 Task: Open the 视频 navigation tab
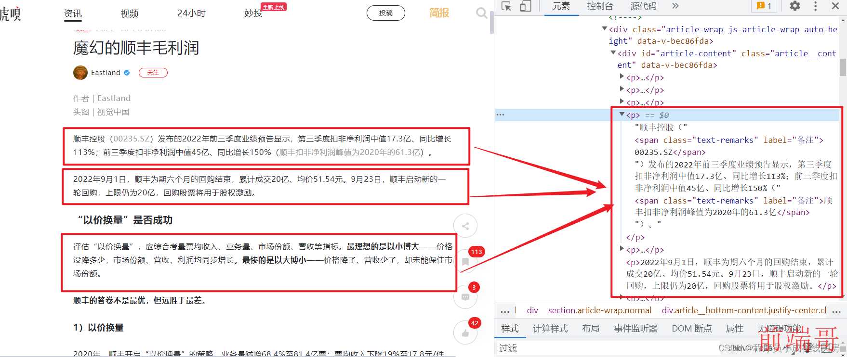tap(130, 13)
